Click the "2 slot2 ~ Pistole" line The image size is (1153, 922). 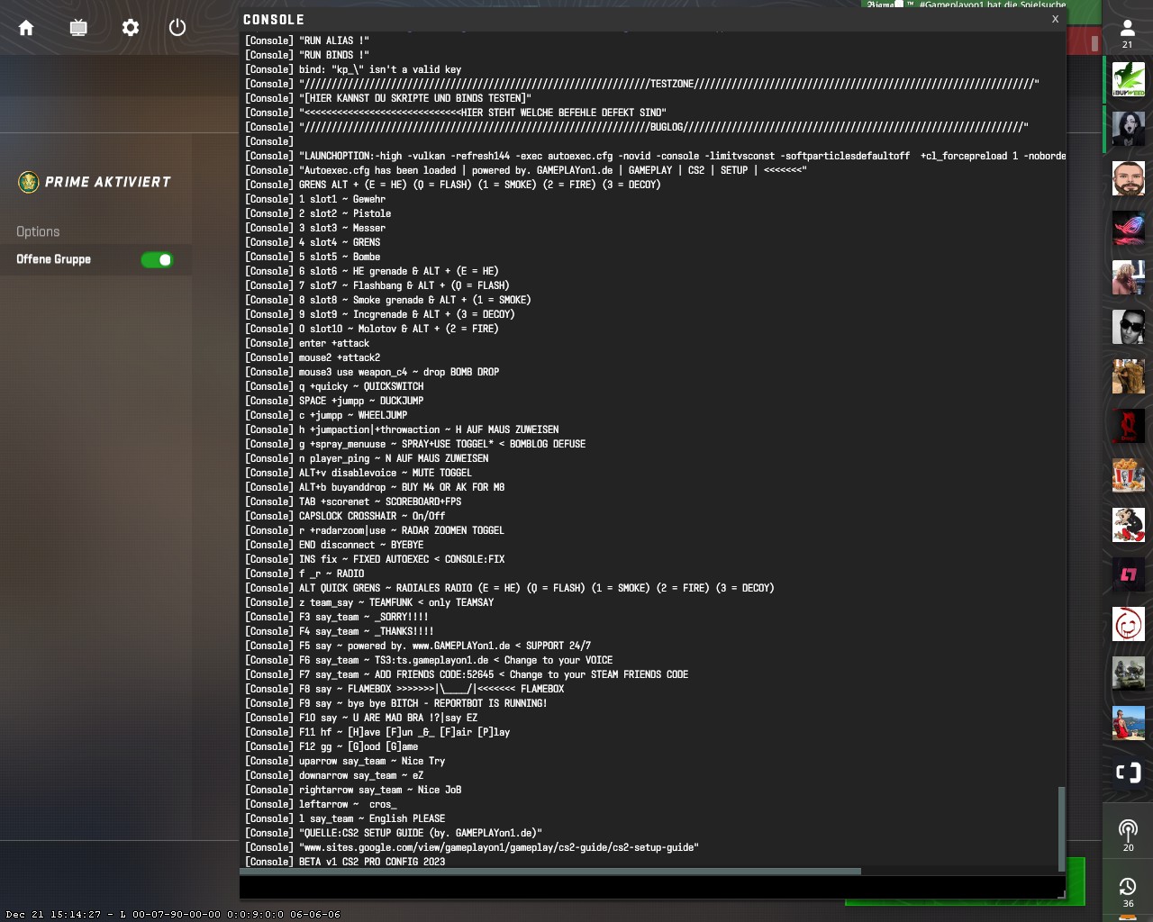point(318,213)
